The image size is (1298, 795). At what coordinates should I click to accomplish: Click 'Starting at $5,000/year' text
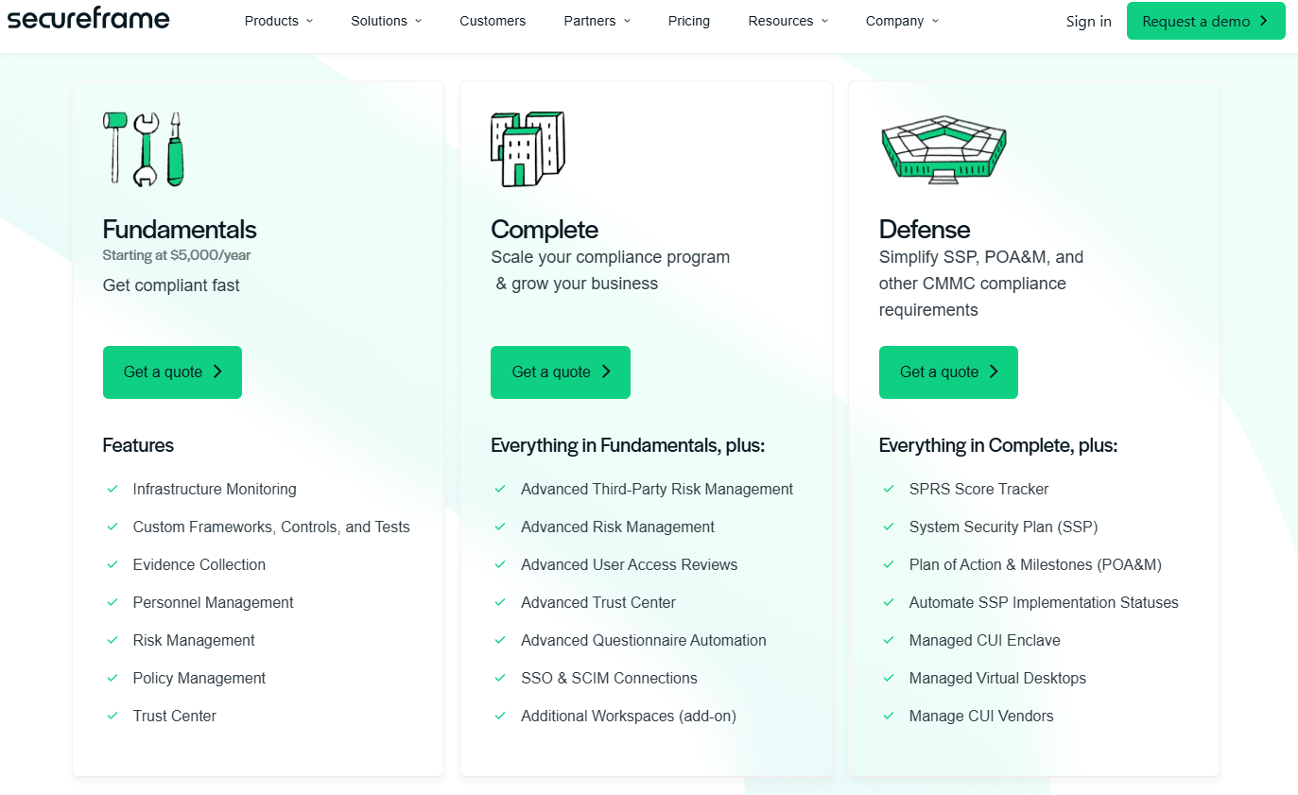[177, 255]
